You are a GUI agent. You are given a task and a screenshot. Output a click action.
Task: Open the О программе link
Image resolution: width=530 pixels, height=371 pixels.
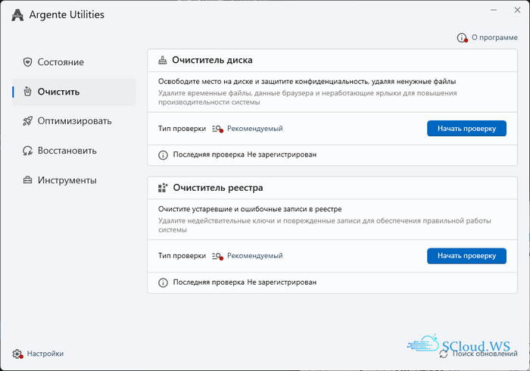pos(494,38)
